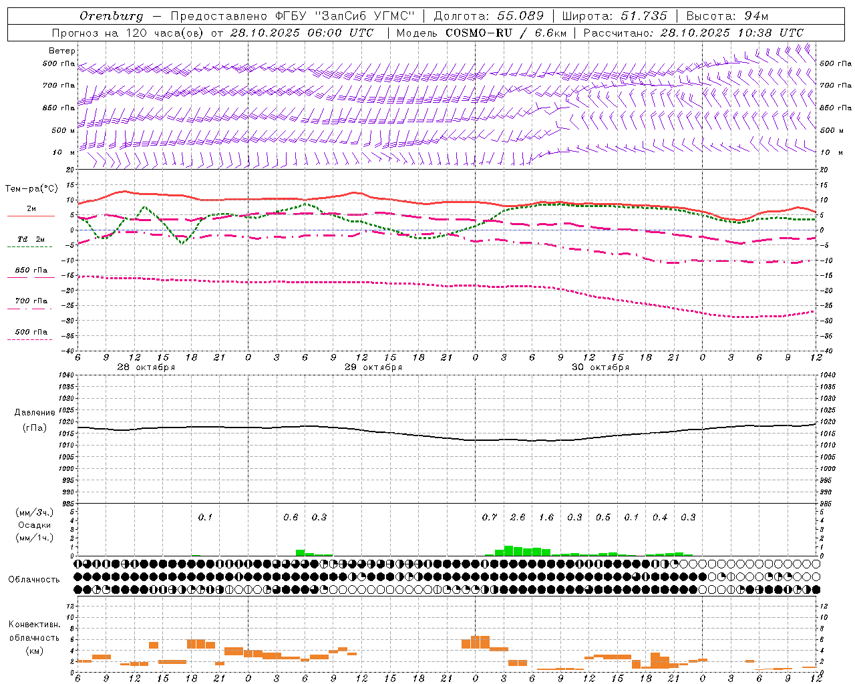Click the forecast header Прогноз на 120 часа(ов)
The width and height of the screenshot is (855, 684).
tap(128, 33)
